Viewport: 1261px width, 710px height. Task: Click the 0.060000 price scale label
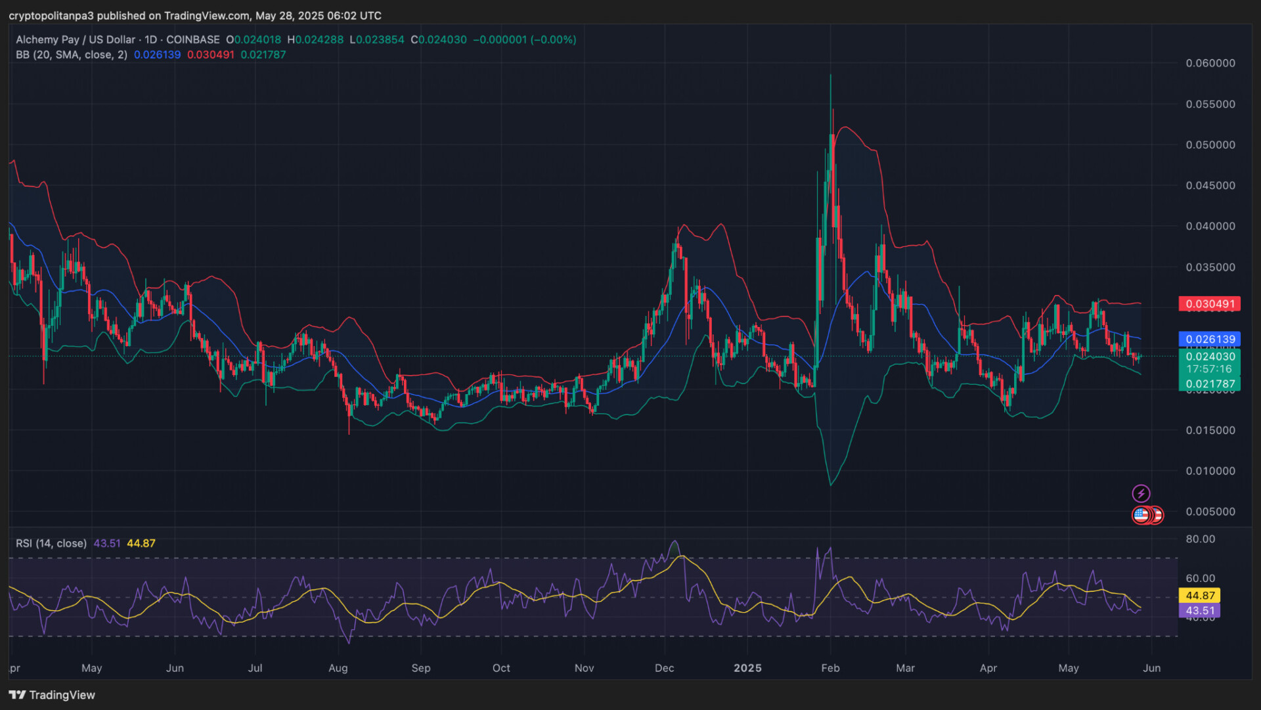pyautogui.click(x=1210, y=63)
